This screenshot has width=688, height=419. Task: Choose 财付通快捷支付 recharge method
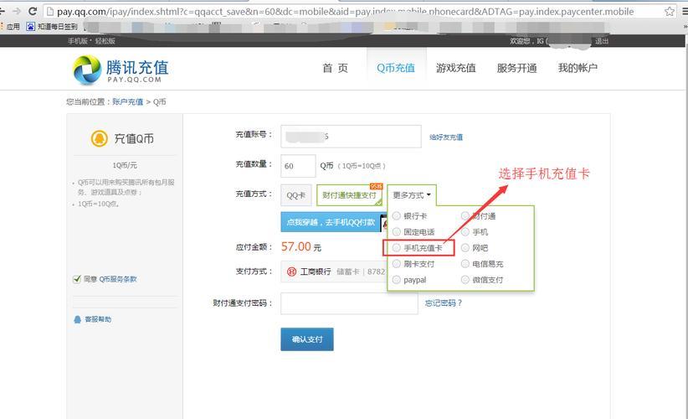click(x=350, y=195)
